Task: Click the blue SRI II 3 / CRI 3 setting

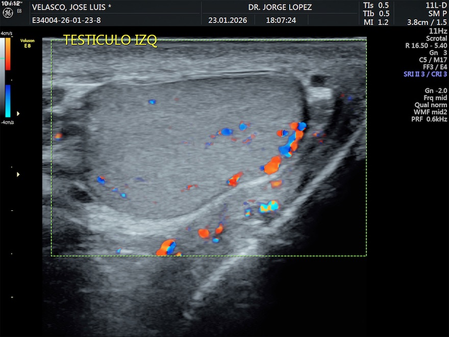Action: click(425, 74)
